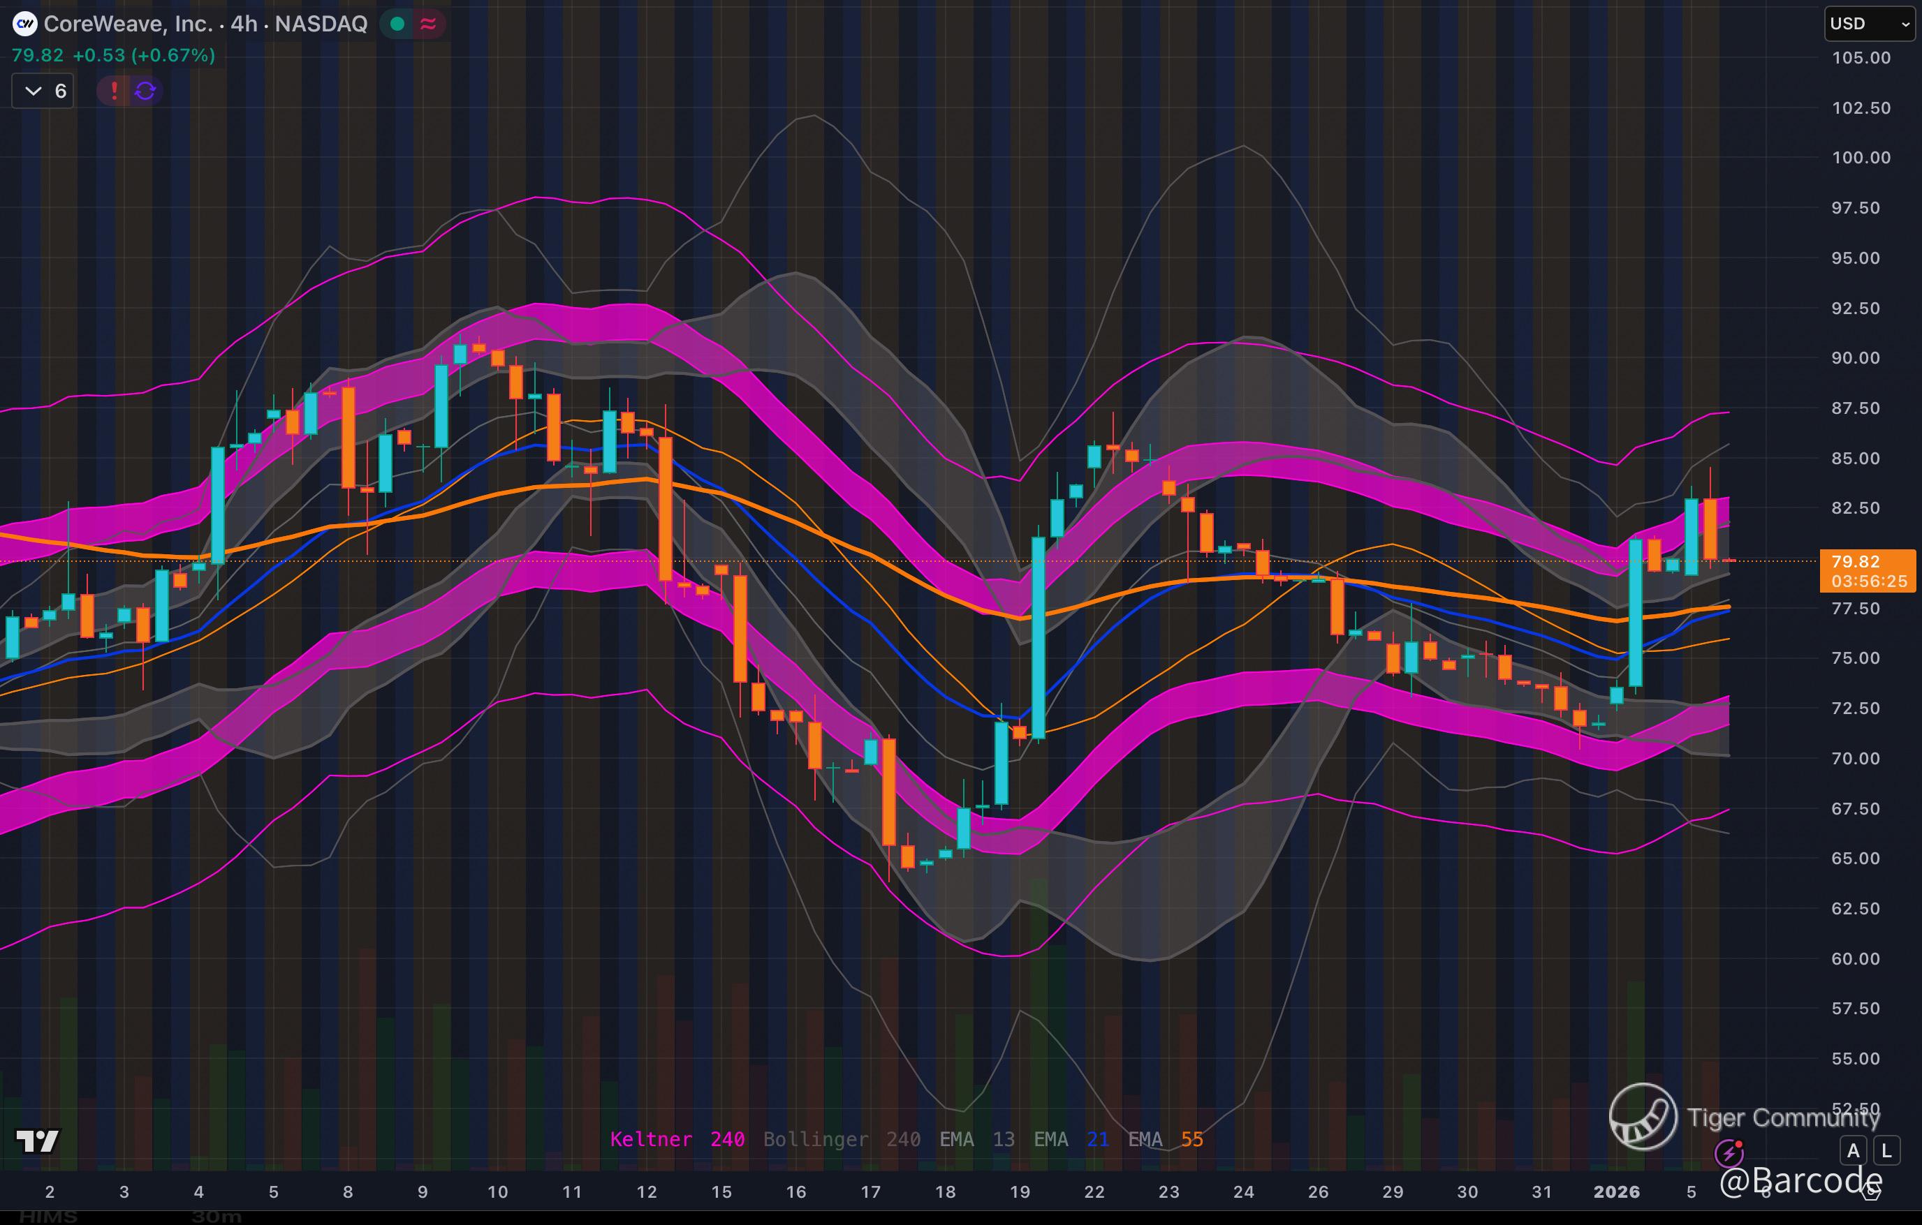Click the 100.00 level on price axis
This screenshot has width=1922, height=1225.
click(x=1860, y=158)
